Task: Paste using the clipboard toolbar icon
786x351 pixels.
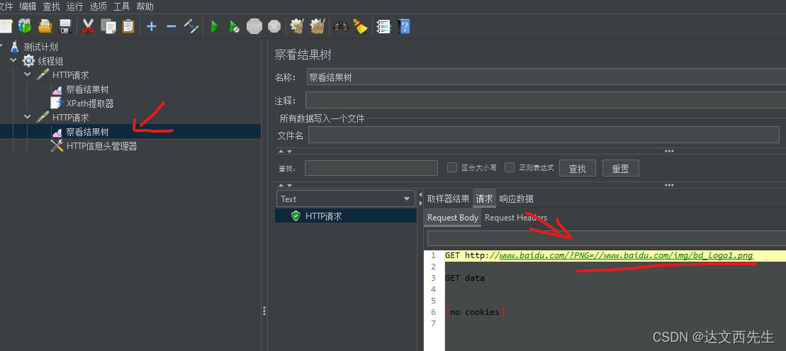Action: (x=128, y=26)
